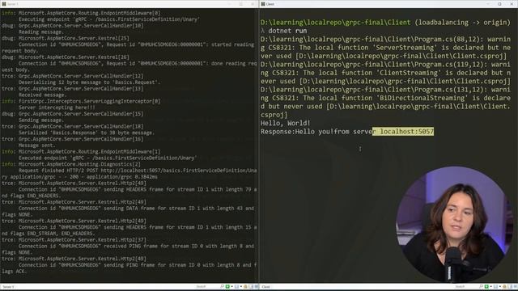Click 'Response:Hello you!from' output text
The width and height of the screenshot is (518, 291).
305,132
